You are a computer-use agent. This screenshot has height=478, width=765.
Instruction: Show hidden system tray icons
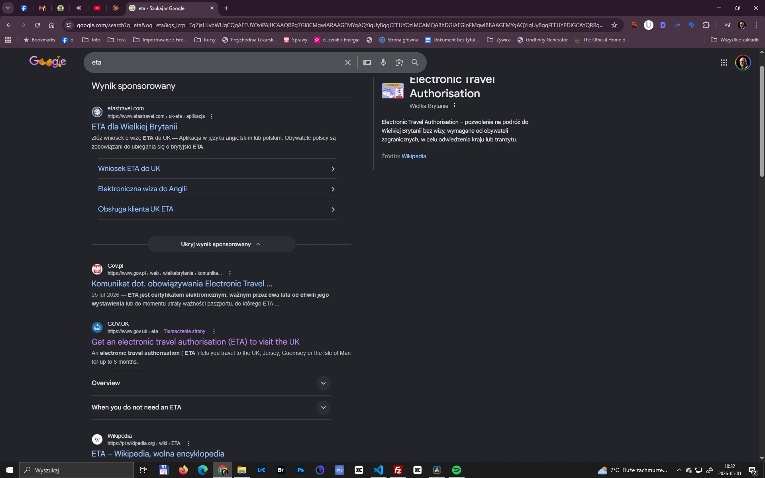679,470
